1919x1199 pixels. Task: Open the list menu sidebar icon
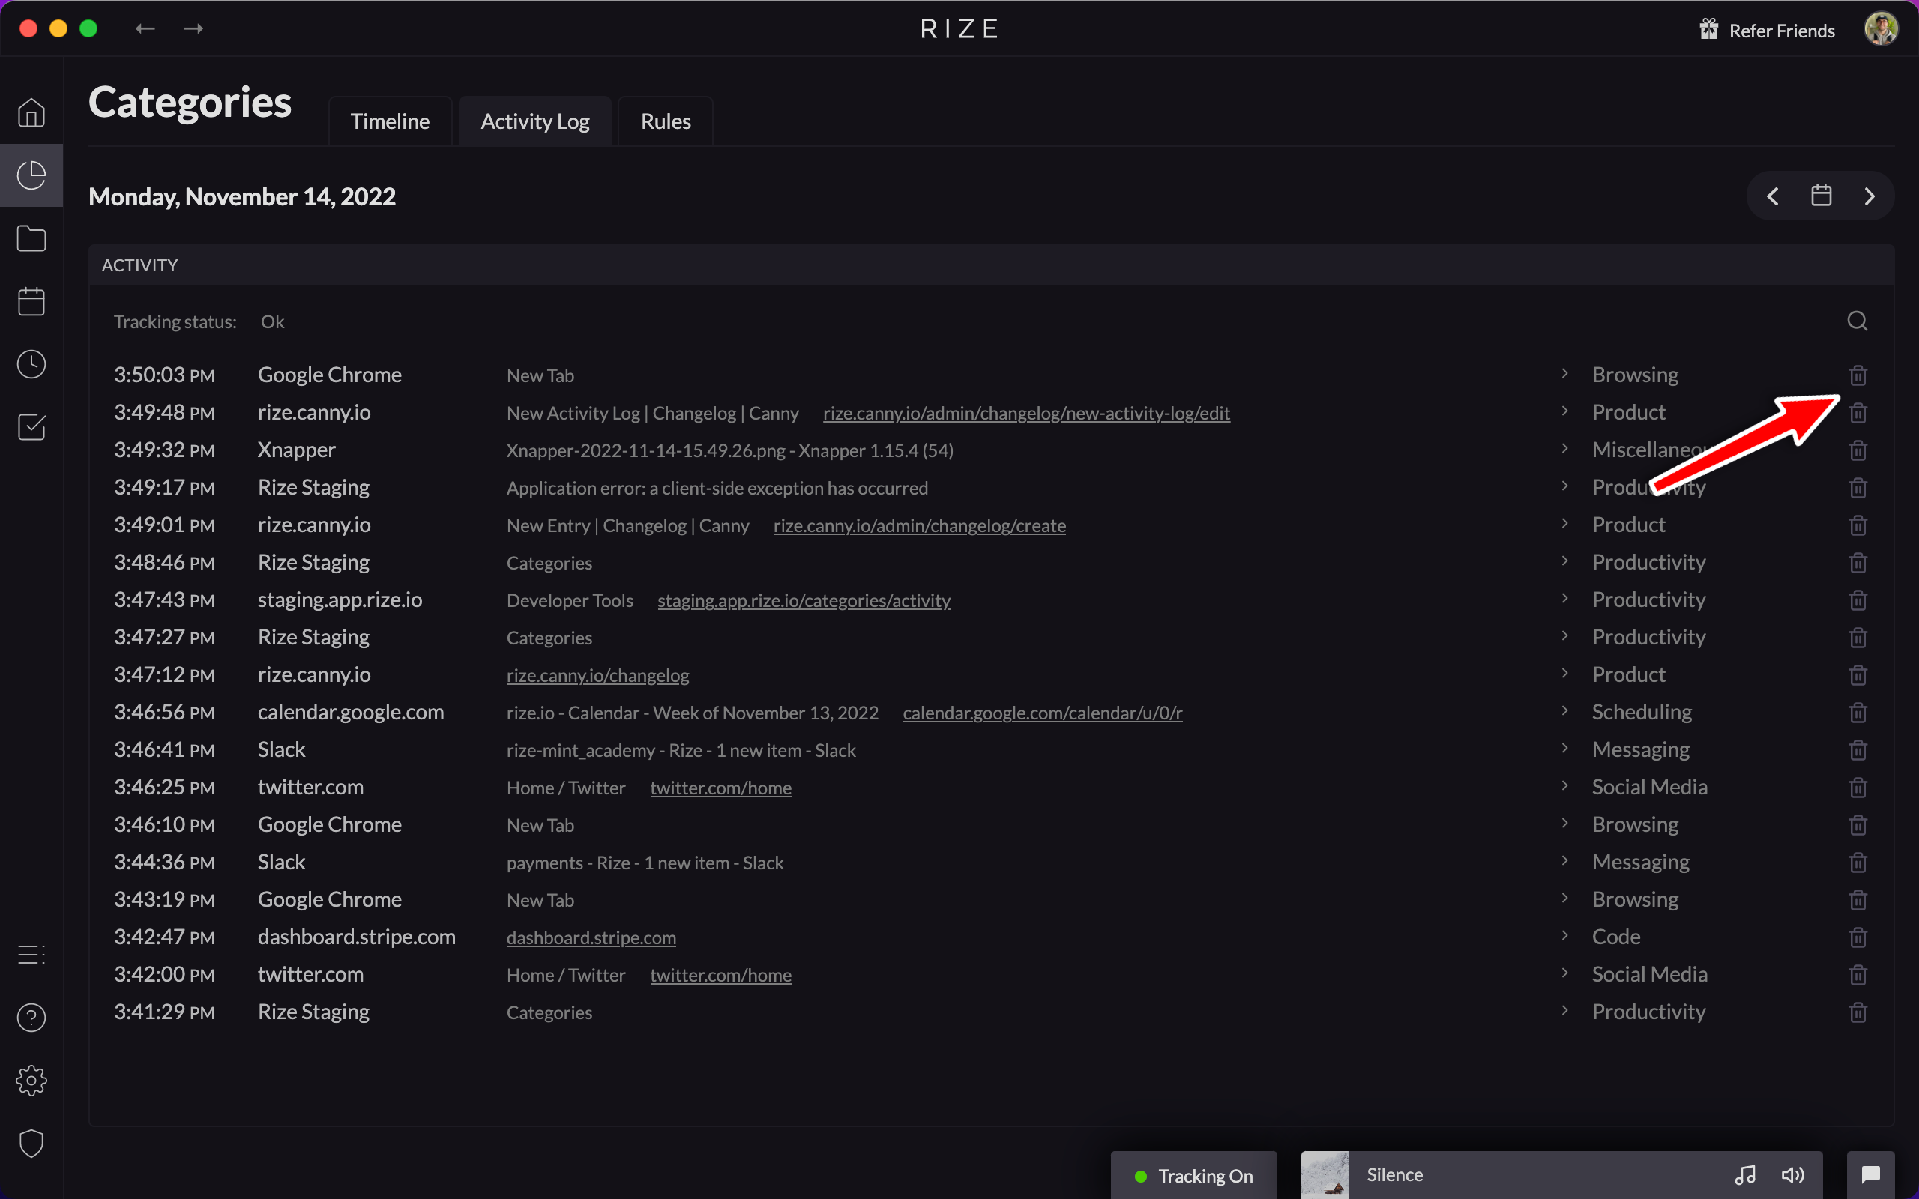click(x=31, y=955)
